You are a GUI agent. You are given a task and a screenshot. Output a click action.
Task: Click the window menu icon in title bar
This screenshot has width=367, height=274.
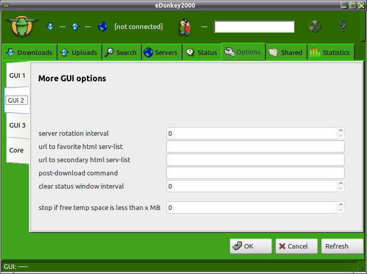pos(6,5)
